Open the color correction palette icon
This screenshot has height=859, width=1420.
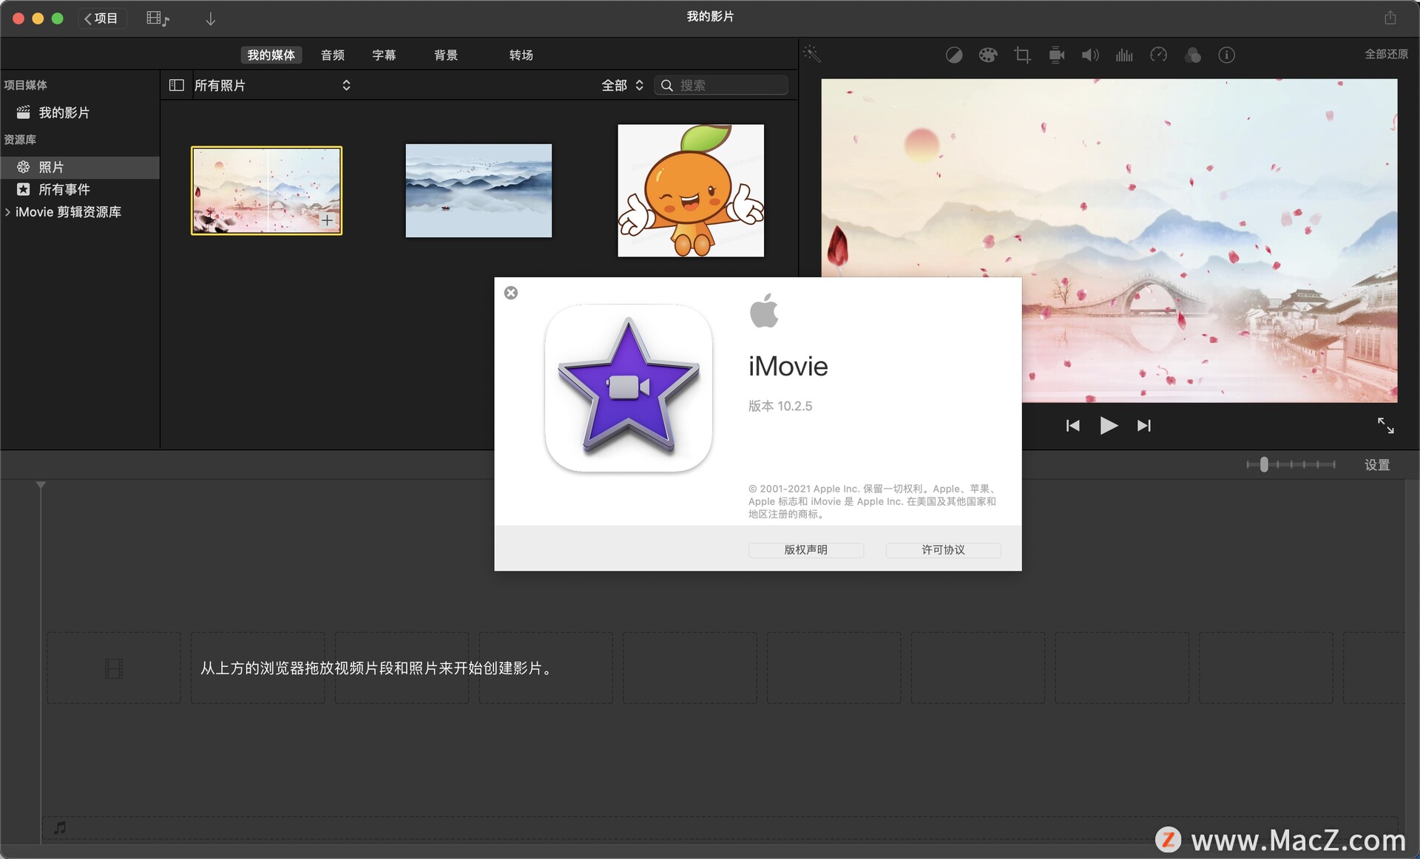click(988, 55)
